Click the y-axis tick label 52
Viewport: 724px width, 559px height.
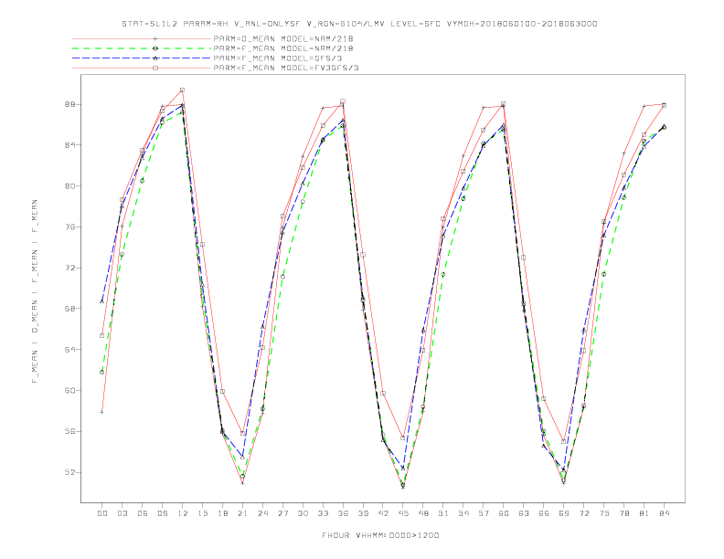pyautogui.click(x=69, y=473)
